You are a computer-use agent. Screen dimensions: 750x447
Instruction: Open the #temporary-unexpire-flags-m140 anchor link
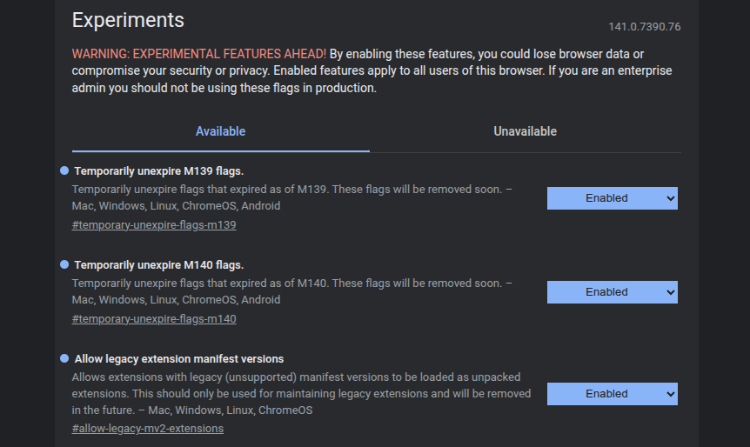point(154,319)
